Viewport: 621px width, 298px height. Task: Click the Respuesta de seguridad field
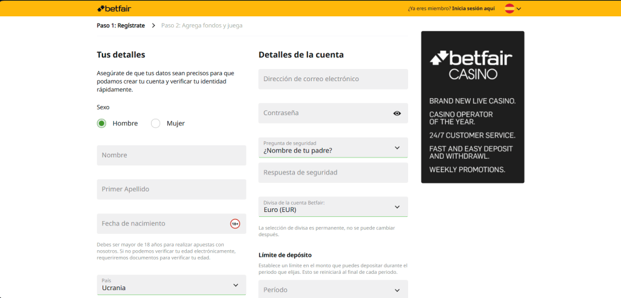tap(333, 173)
